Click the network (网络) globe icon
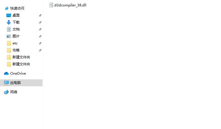 click(x=6, y=92)
